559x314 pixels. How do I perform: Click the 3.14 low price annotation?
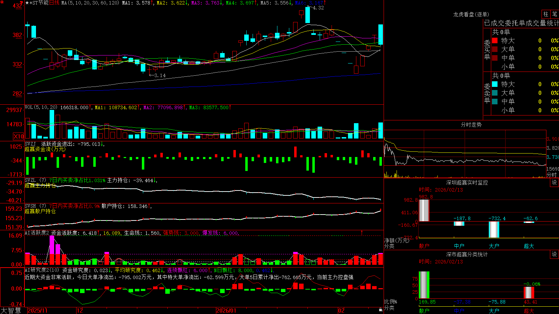pos(160,75)
